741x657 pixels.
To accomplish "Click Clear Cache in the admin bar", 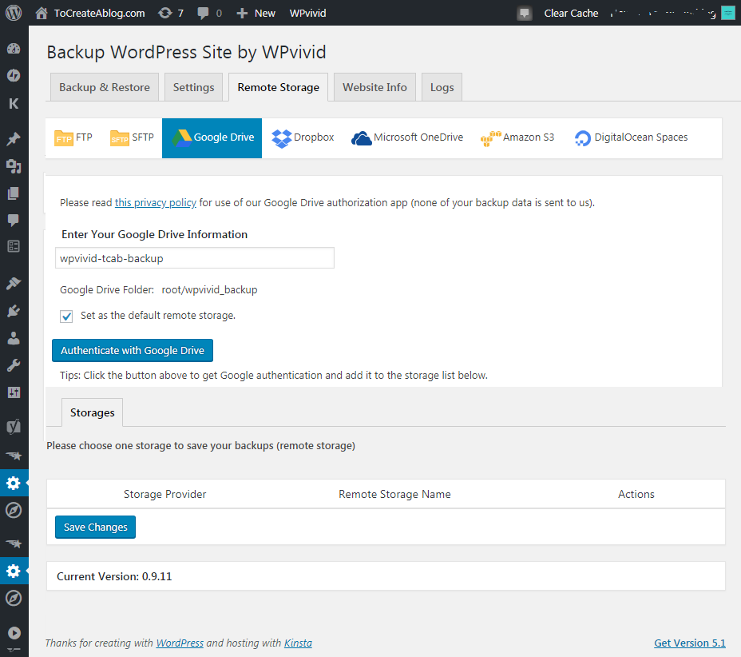I will tap(571, 13).
